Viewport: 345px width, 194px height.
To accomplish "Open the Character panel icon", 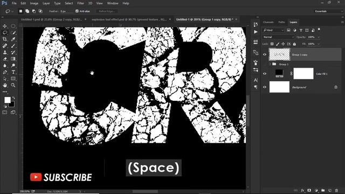I will tap(256, 80).
